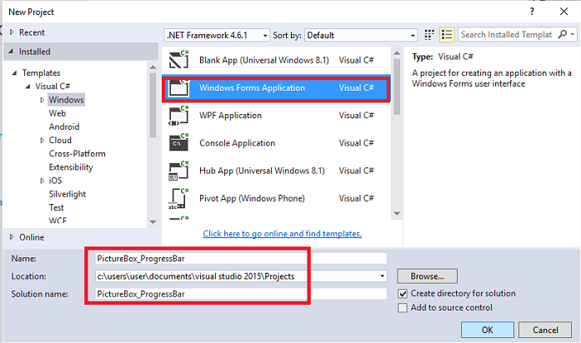Open search options dropdown arrow
The width and height of the screenshot is (581, 343).
coord(573,34)
